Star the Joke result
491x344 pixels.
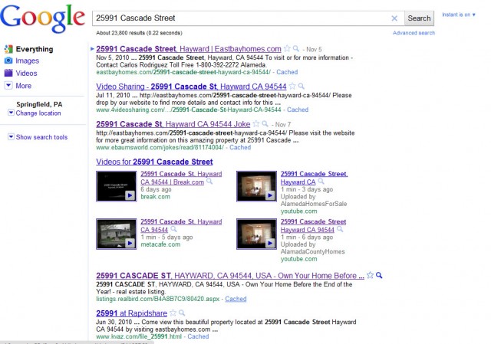tap(255, 124)
